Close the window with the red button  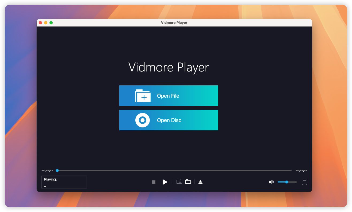coord(40,23)
